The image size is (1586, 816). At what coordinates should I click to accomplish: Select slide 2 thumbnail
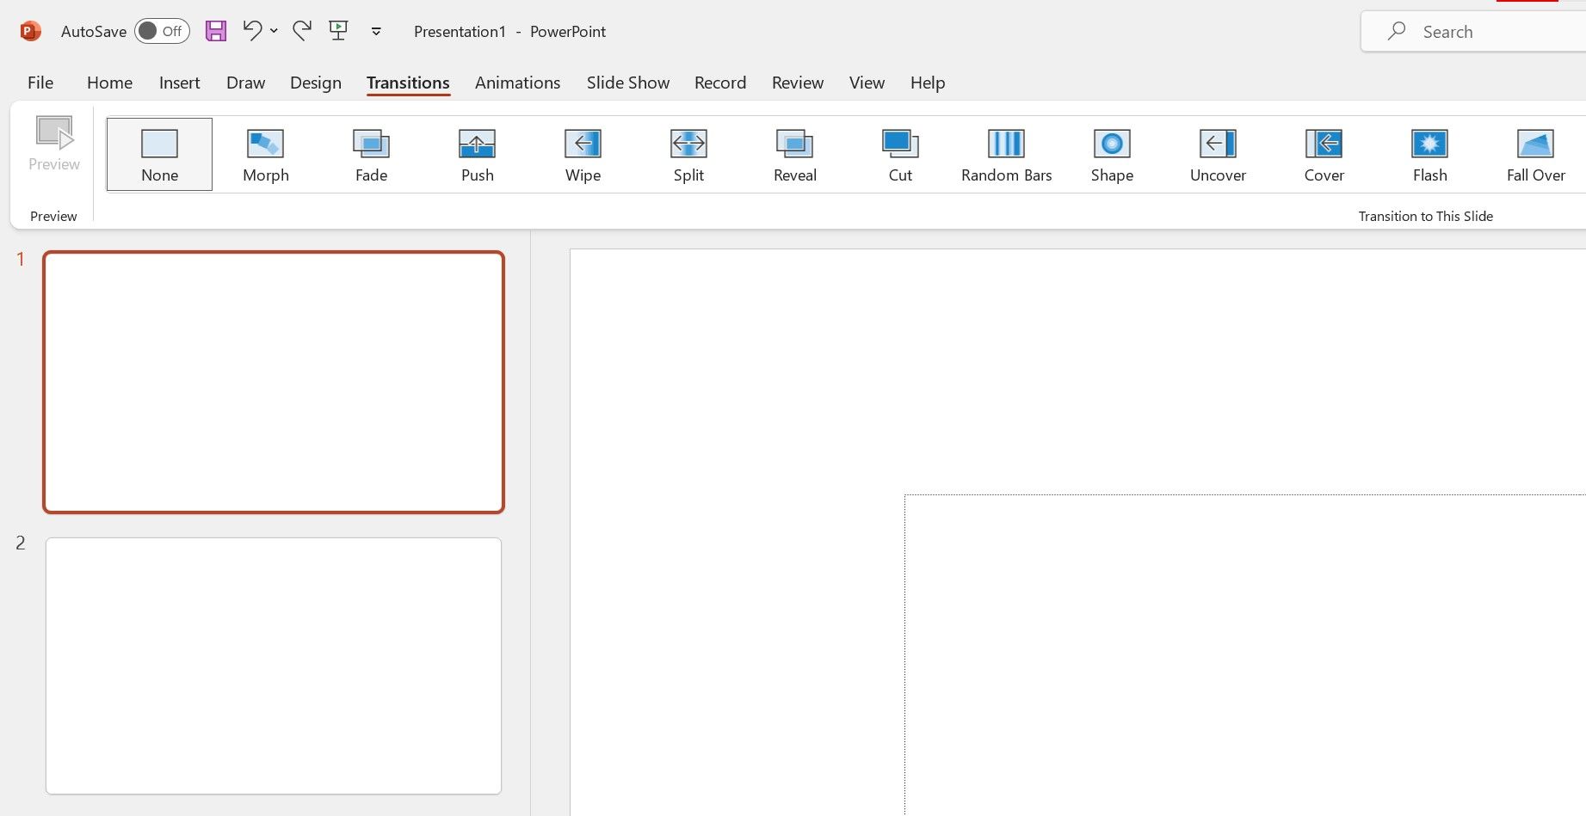tap(273, 665)
